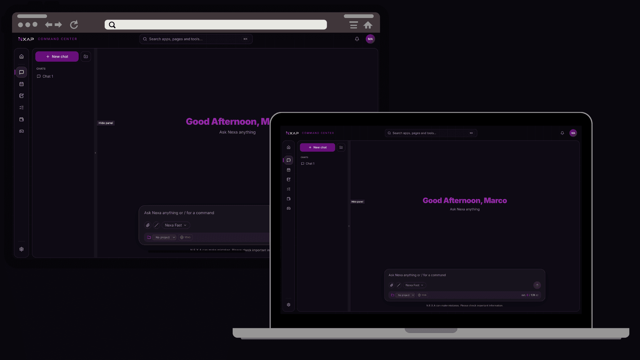Open Notes icon in laptop sidebar
Viewport: 640px width, 360px height.
pos(289,180)
